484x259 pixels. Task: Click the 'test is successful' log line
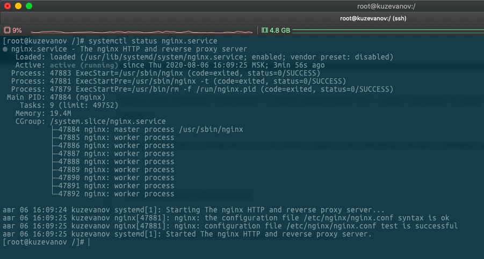pos(230,226)
